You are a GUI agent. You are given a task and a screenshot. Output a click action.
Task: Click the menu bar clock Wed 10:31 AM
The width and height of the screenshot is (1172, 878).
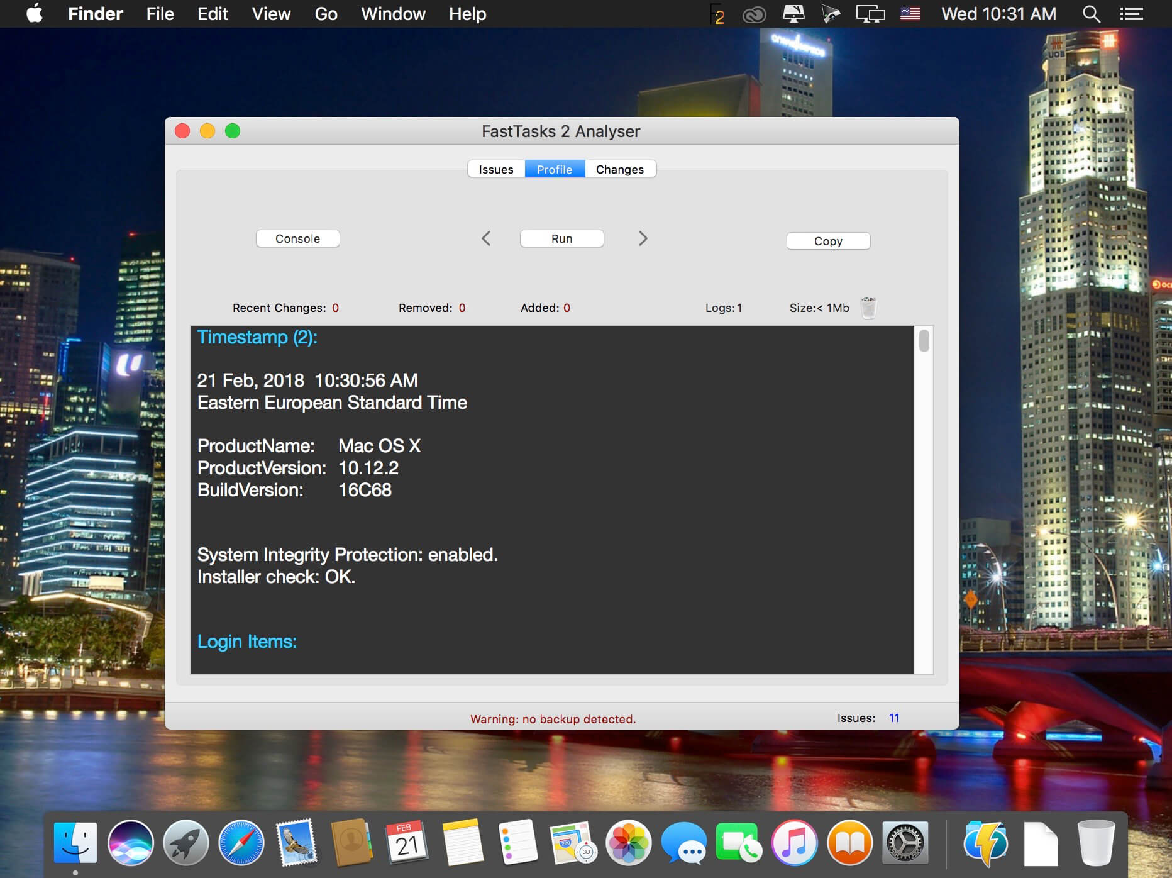[998, 14]
